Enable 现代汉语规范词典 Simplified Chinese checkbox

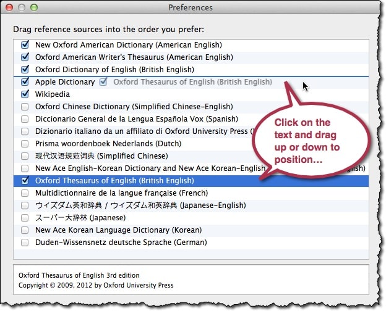pyautogui.click(x=25, y=156)
